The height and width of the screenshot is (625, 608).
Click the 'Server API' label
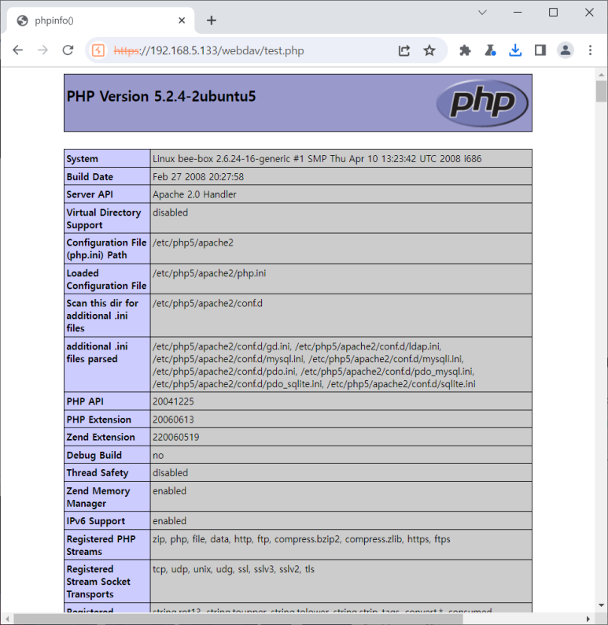tap(90, 194)
